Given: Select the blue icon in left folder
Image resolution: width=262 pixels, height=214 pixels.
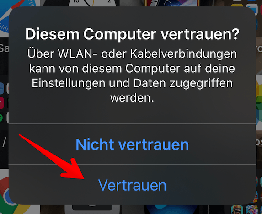Looking at the screenshot, I should point(2,88).
